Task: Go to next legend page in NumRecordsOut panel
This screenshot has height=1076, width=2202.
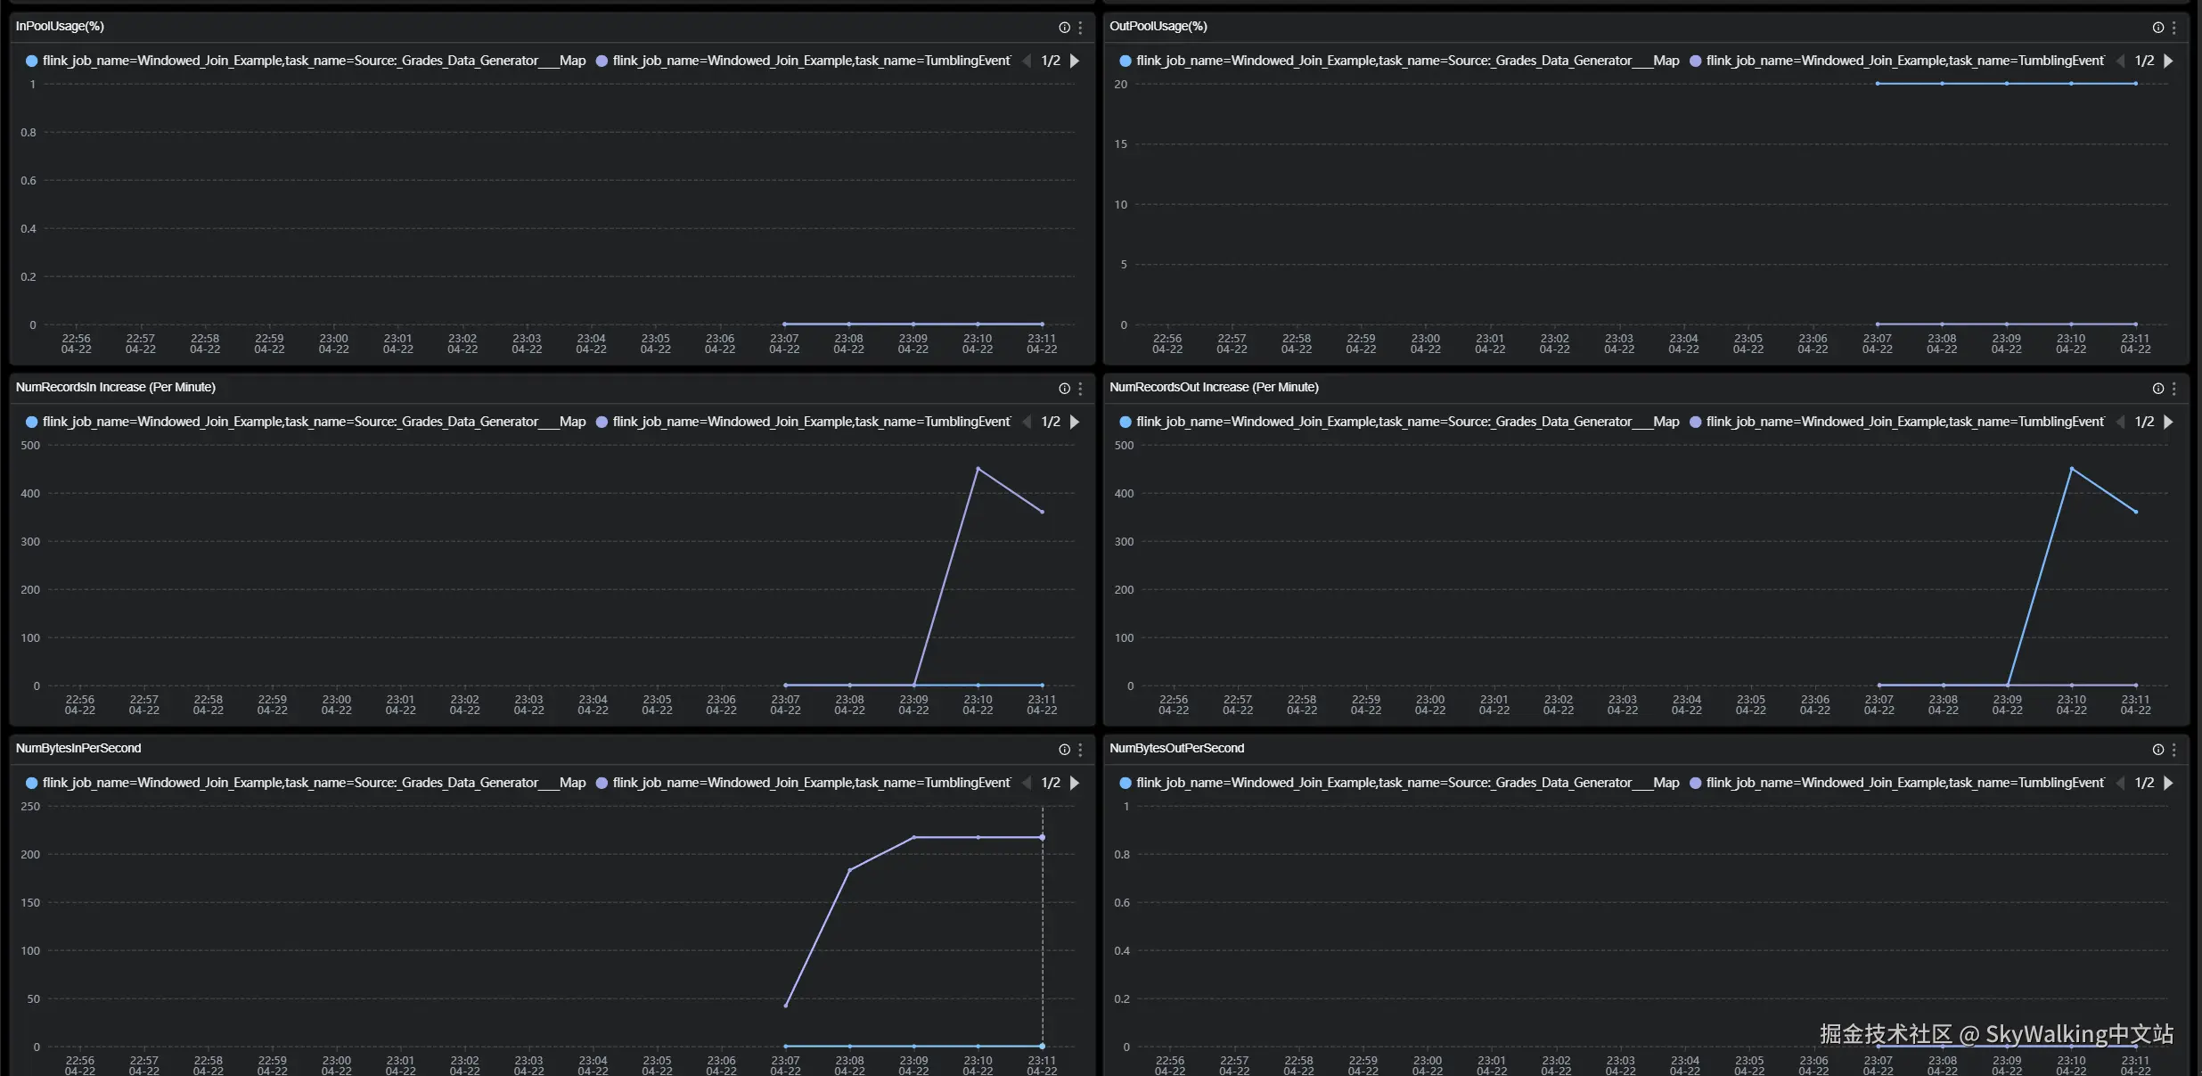Action: (x=2168, y=422)
